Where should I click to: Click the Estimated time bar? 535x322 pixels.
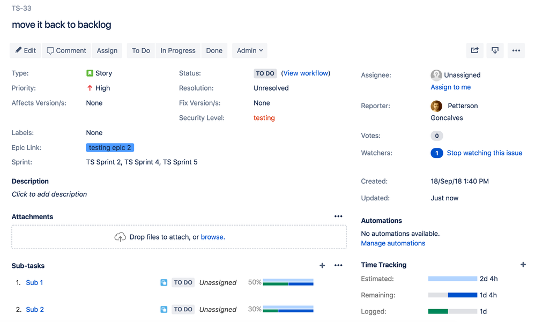[x=453, y=279]
